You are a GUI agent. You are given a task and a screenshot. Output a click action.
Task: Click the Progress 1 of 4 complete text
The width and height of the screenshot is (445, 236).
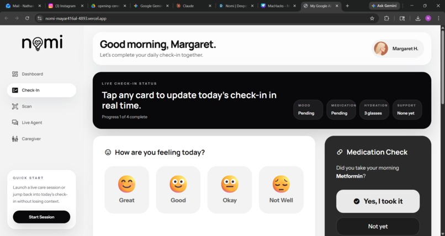tap(125, 117)
